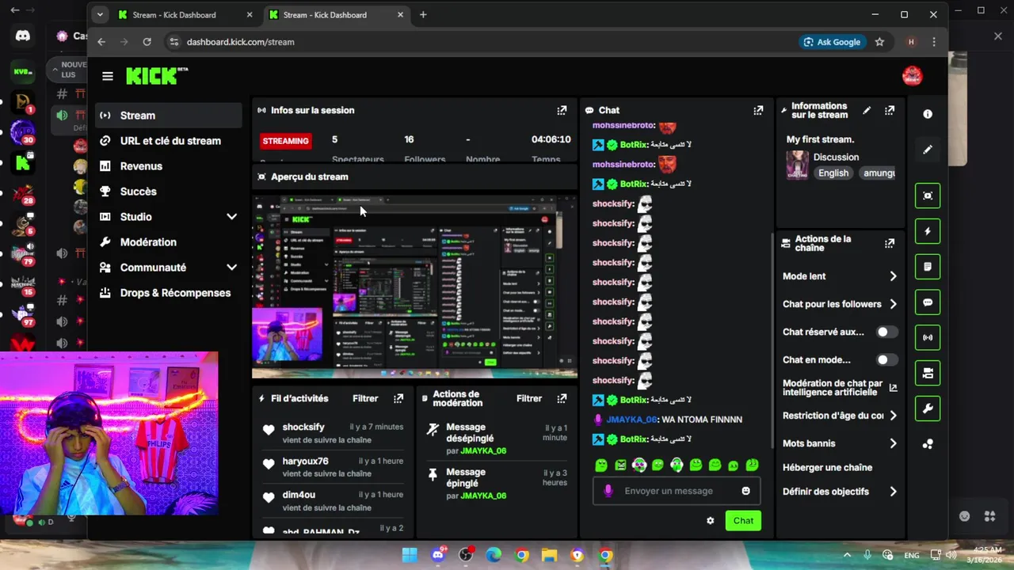Toggle Chat en mode... switch
The width and height of the screenshot is (1014, 570).
[887, 360]
